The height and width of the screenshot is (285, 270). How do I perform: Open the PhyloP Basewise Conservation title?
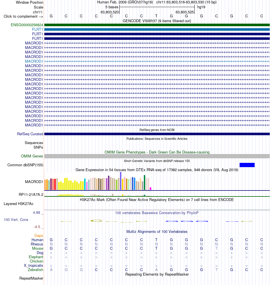pos(157,213)
